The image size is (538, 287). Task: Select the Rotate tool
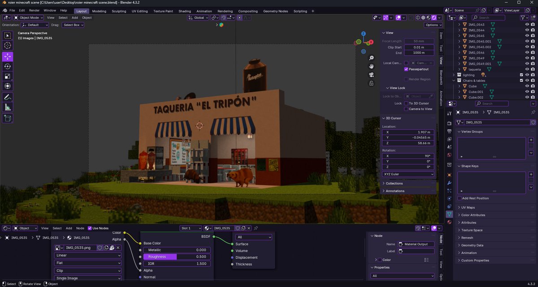8,66
